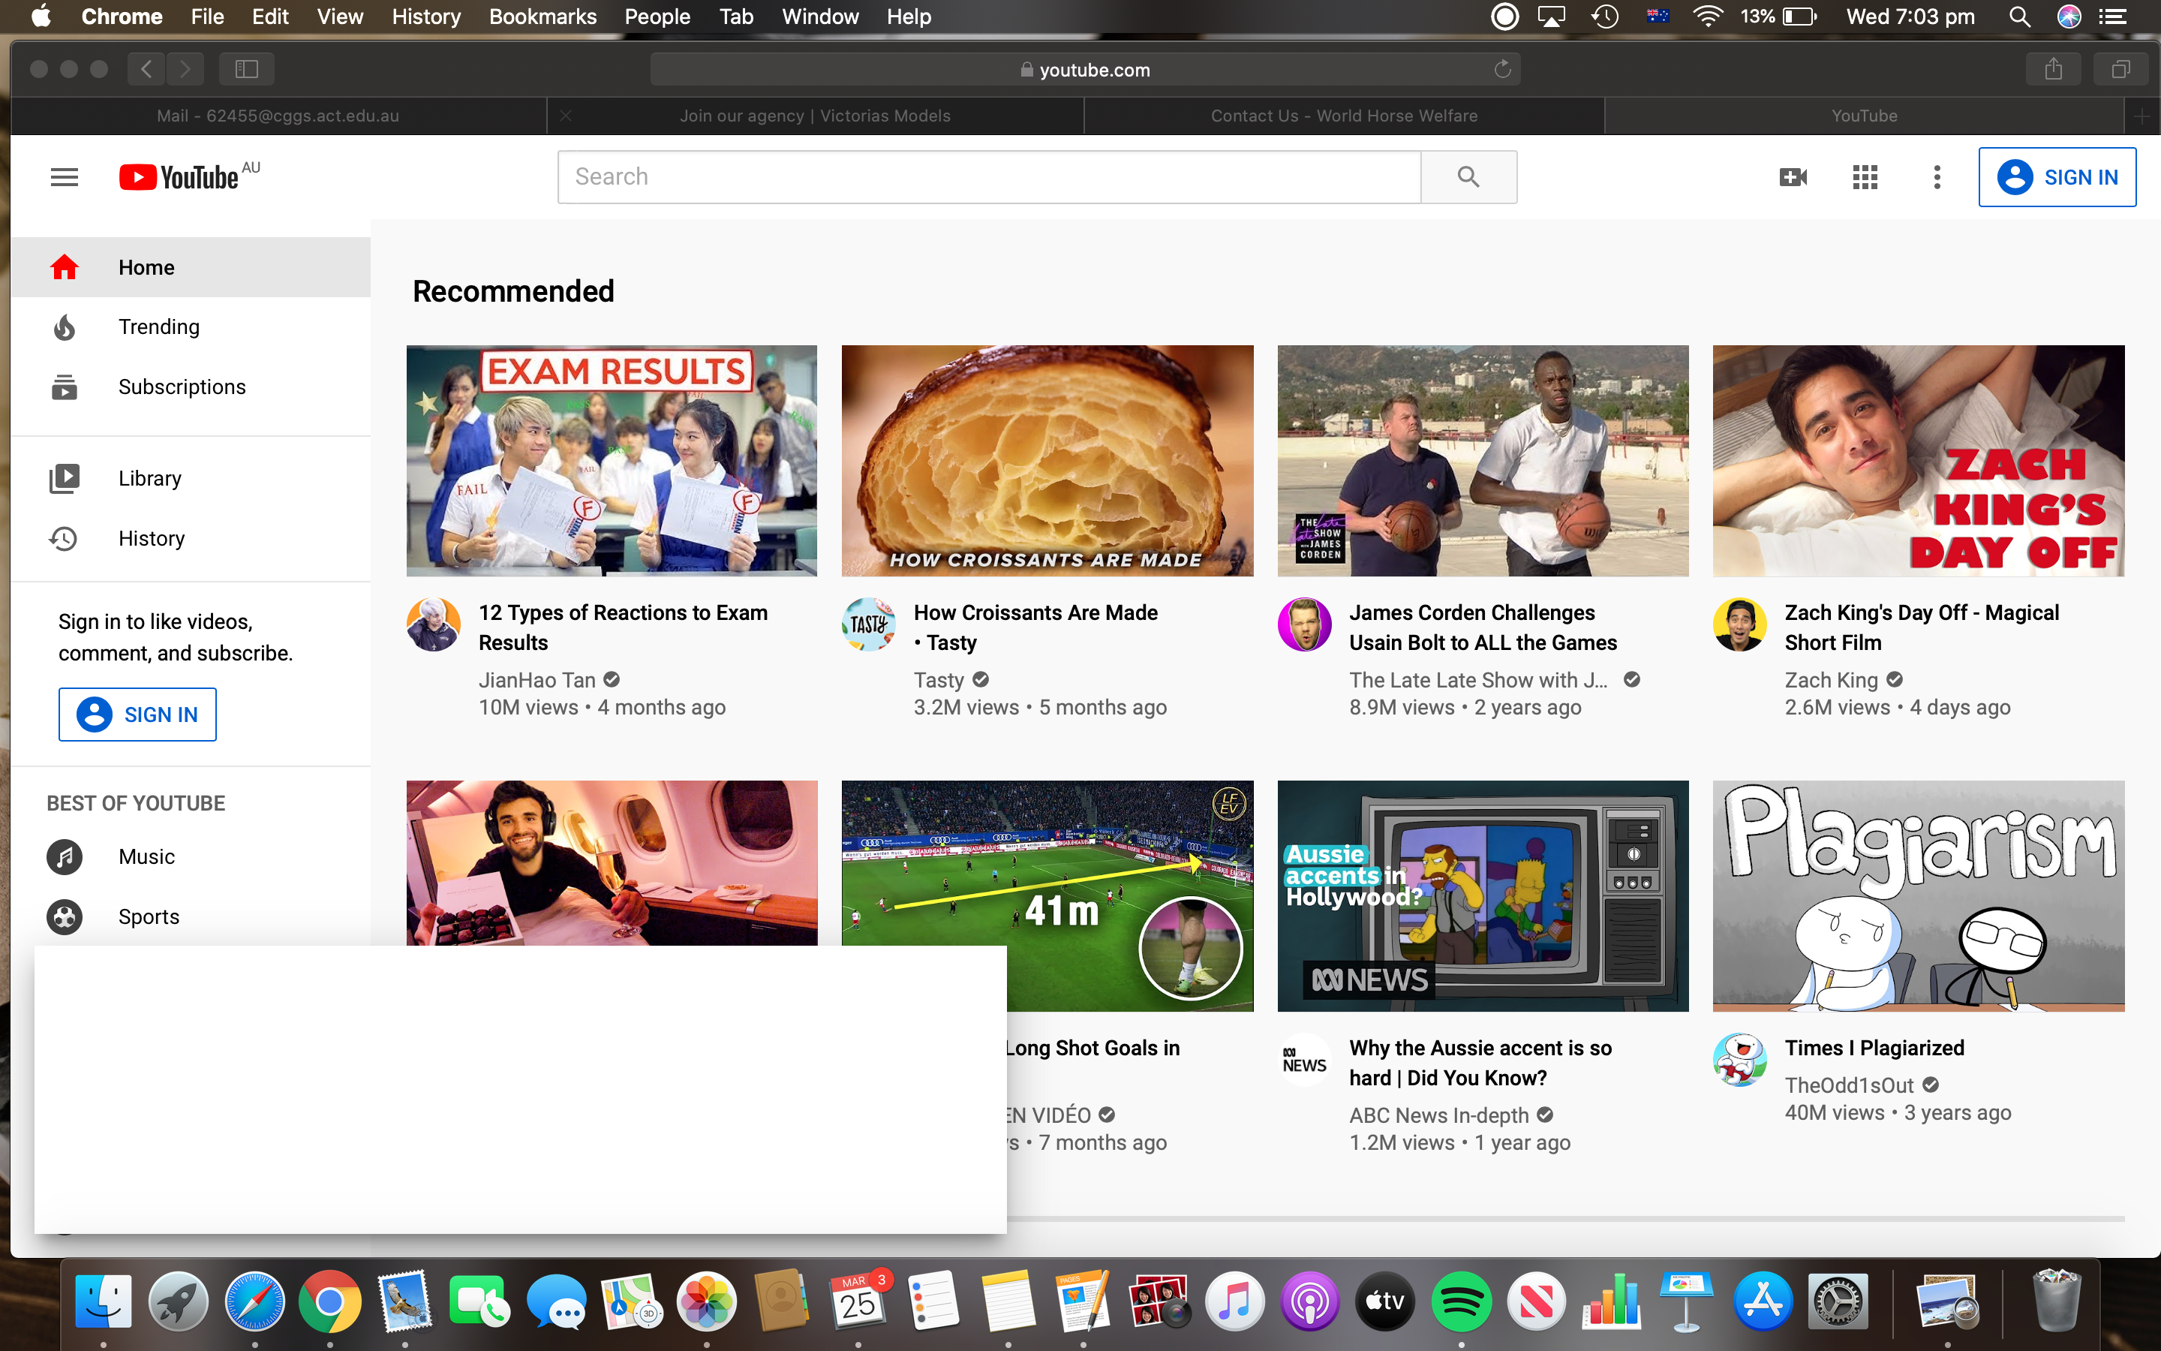This screenshot has height=1351, width=2161.
Task: Open the YouTube apps grid icon
Action: [1865, 177]
